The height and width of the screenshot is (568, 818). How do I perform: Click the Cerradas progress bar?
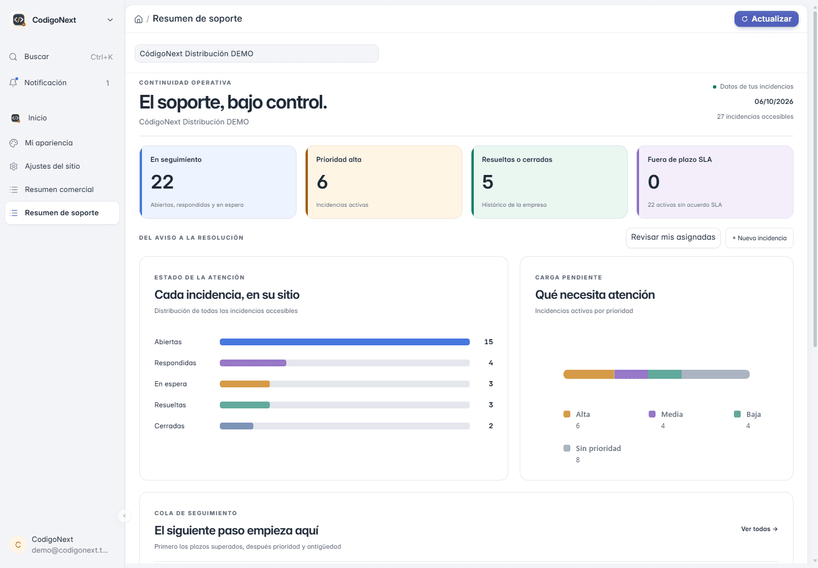[x=236, y=426]
